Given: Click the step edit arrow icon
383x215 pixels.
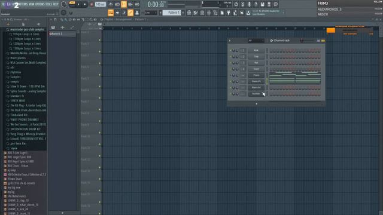Looking at the screenshot, I should coord(117,13).
